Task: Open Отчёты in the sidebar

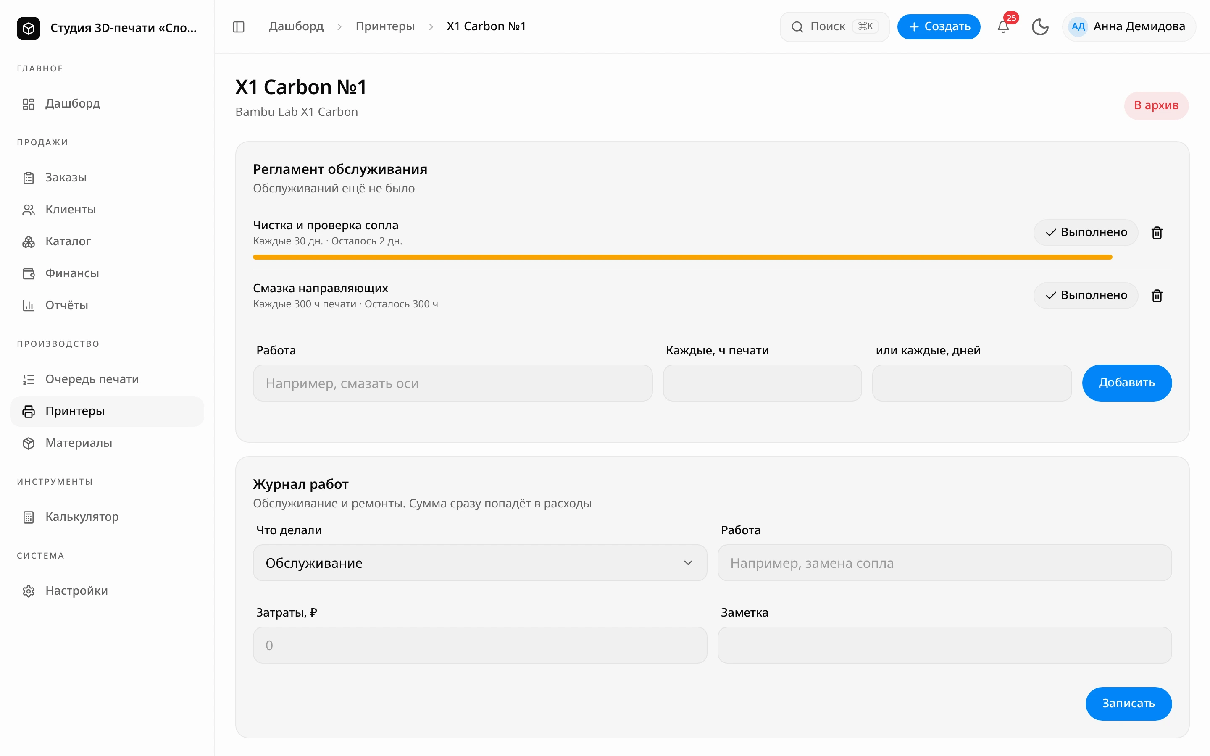Action: [107, 305]
